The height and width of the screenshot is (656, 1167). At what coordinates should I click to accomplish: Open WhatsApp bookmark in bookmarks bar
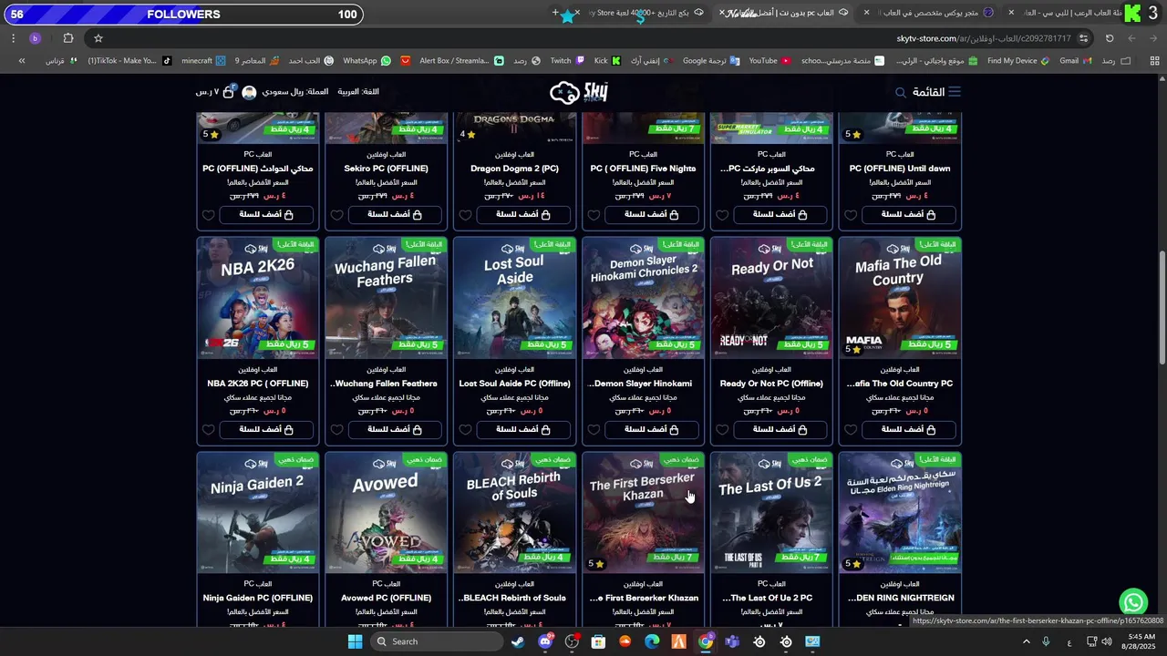click(x=367, y=61)
